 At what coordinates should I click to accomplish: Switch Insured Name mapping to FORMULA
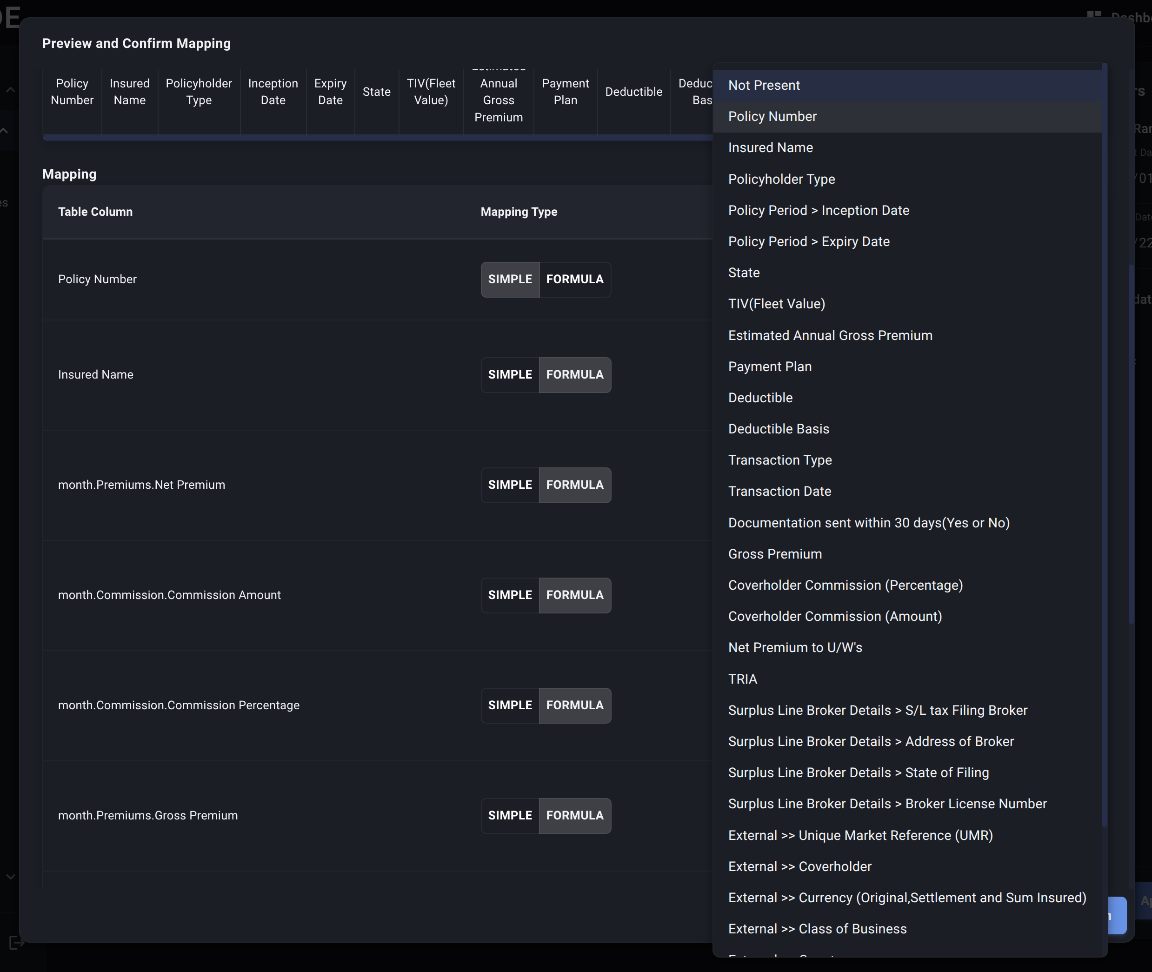(x=575, y=375)
